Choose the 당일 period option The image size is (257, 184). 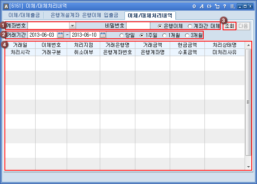pos(121,35)
